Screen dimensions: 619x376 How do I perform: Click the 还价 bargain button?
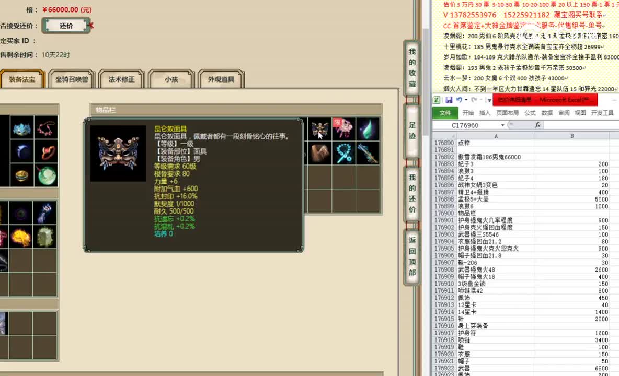[x=66, y=26]
